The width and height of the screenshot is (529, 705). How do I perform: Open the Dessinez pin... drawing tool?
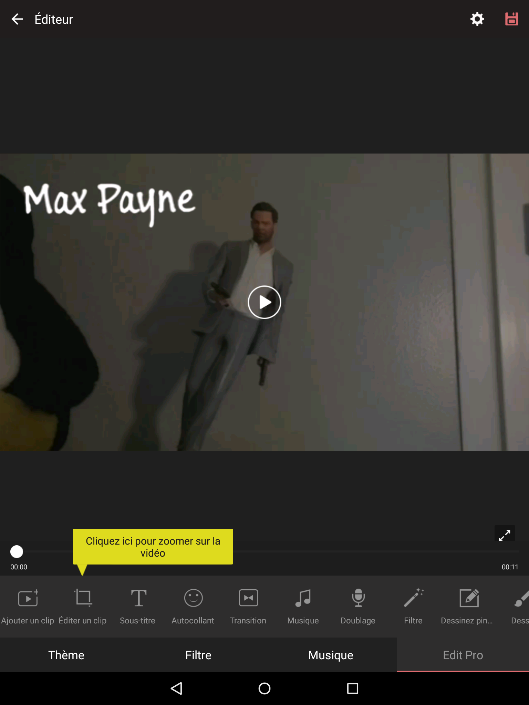point(467,607)
